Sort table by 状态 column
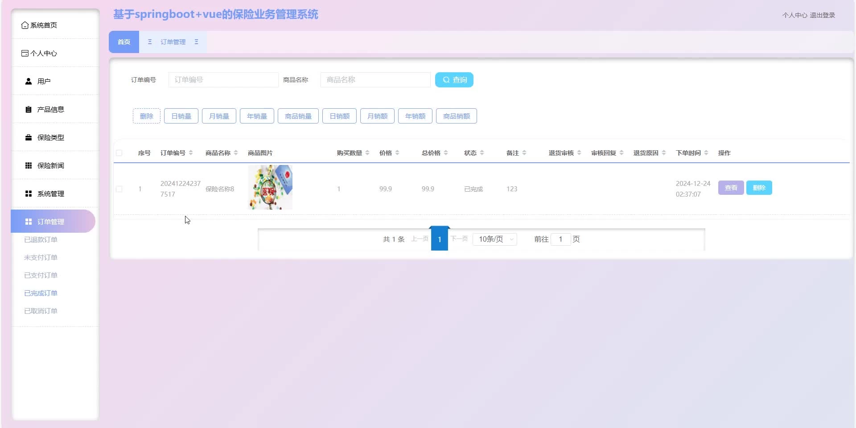This screenshot has width=856, height=428. (x=482, y=153)
